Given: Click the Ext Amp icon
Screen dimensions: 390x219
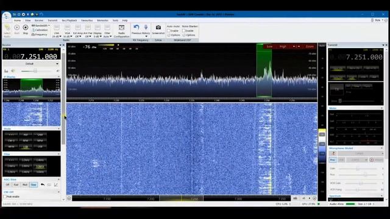Looking at the screenshot, I should click(x=78, y=27).
